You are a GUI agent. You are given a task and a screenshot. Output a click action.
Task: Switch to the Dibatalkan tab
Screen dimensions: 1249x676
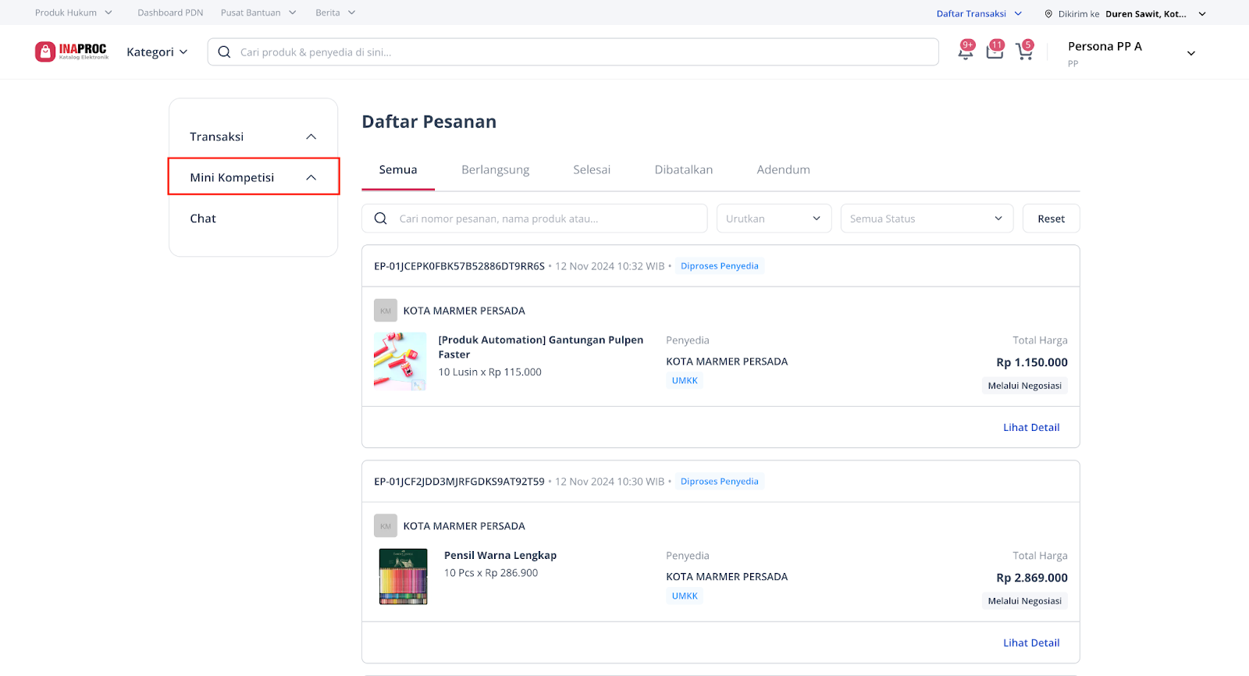click(x=683, y=170)
